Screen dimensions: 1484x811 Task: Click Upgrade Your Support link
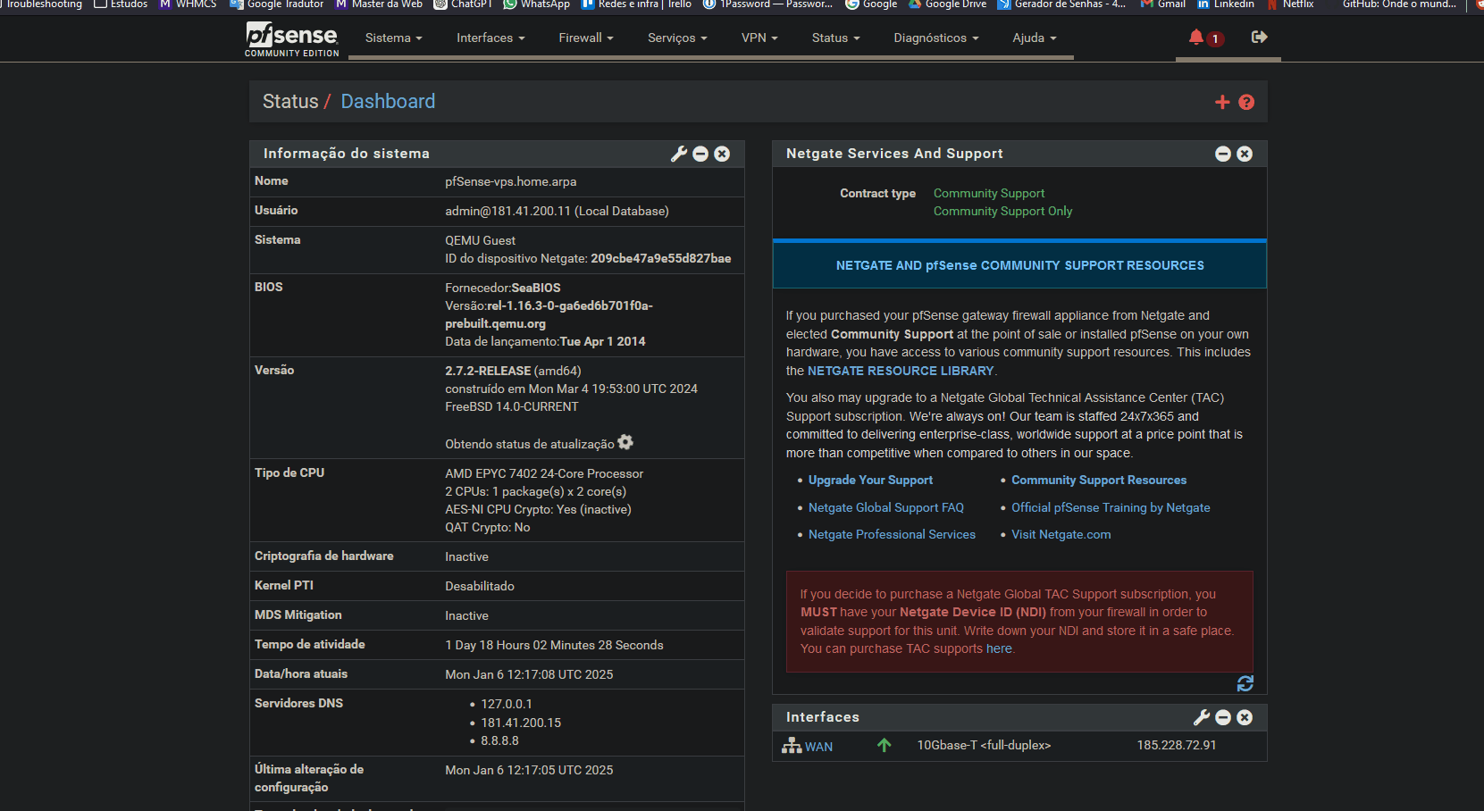click(870, 481)
